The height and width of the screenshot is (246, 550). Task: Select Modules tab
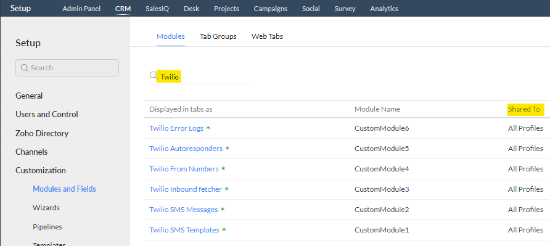(171, 36)
